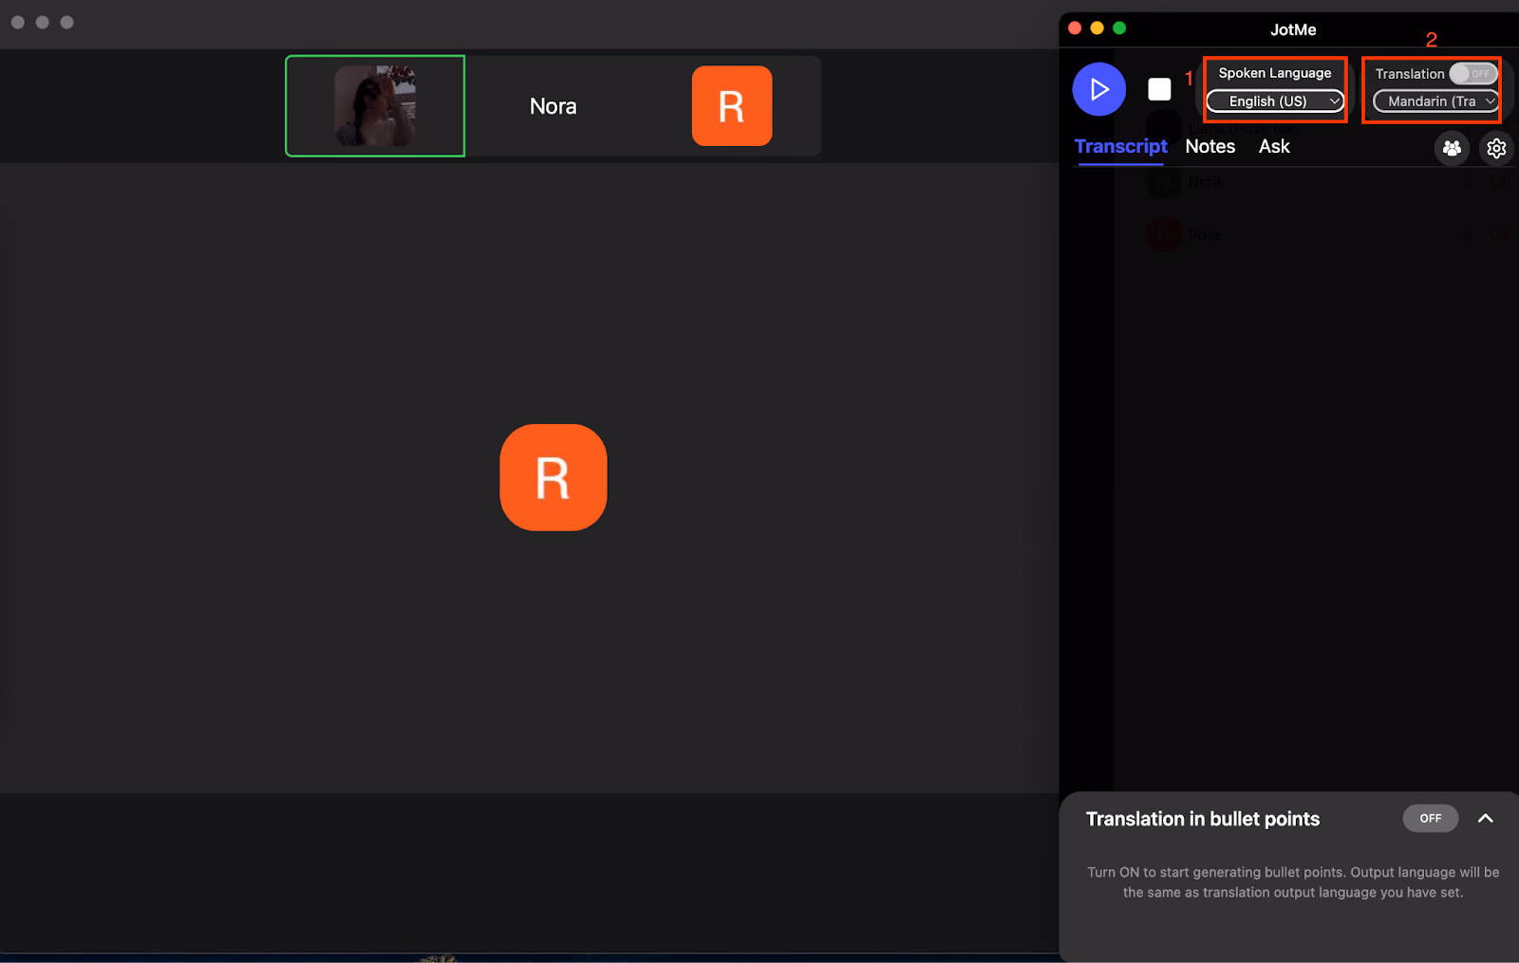Open JotMe settings gear icon
Image resolution: width=1519 pixels, height=963 pixels.
tap(1496, 148)
